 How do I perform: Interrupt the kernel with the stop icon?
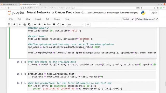pos(54,25)
